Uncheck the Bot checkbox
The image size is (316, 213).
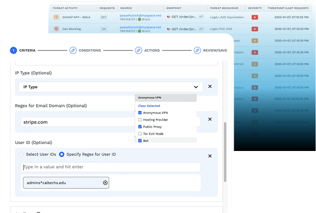coord(140,140)
